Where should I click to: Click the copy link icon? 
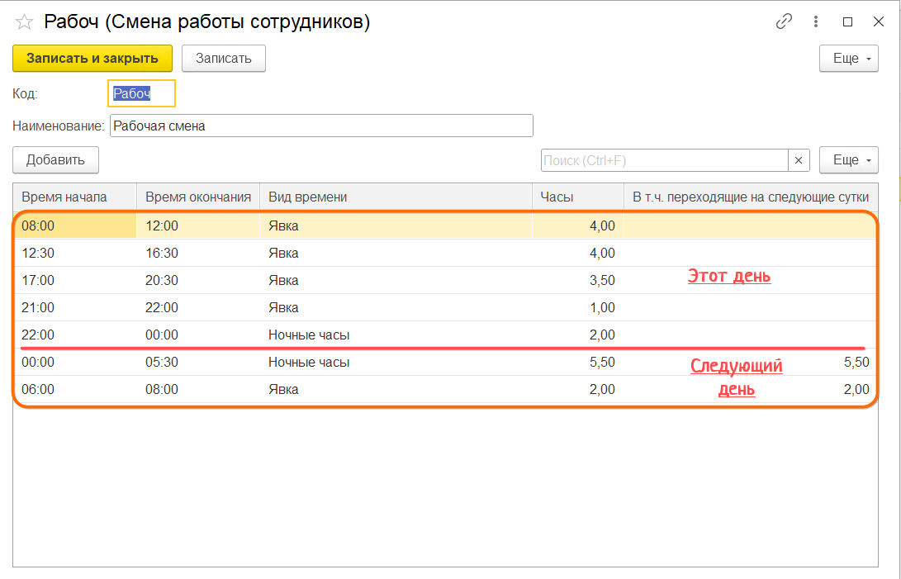(784, 22)
